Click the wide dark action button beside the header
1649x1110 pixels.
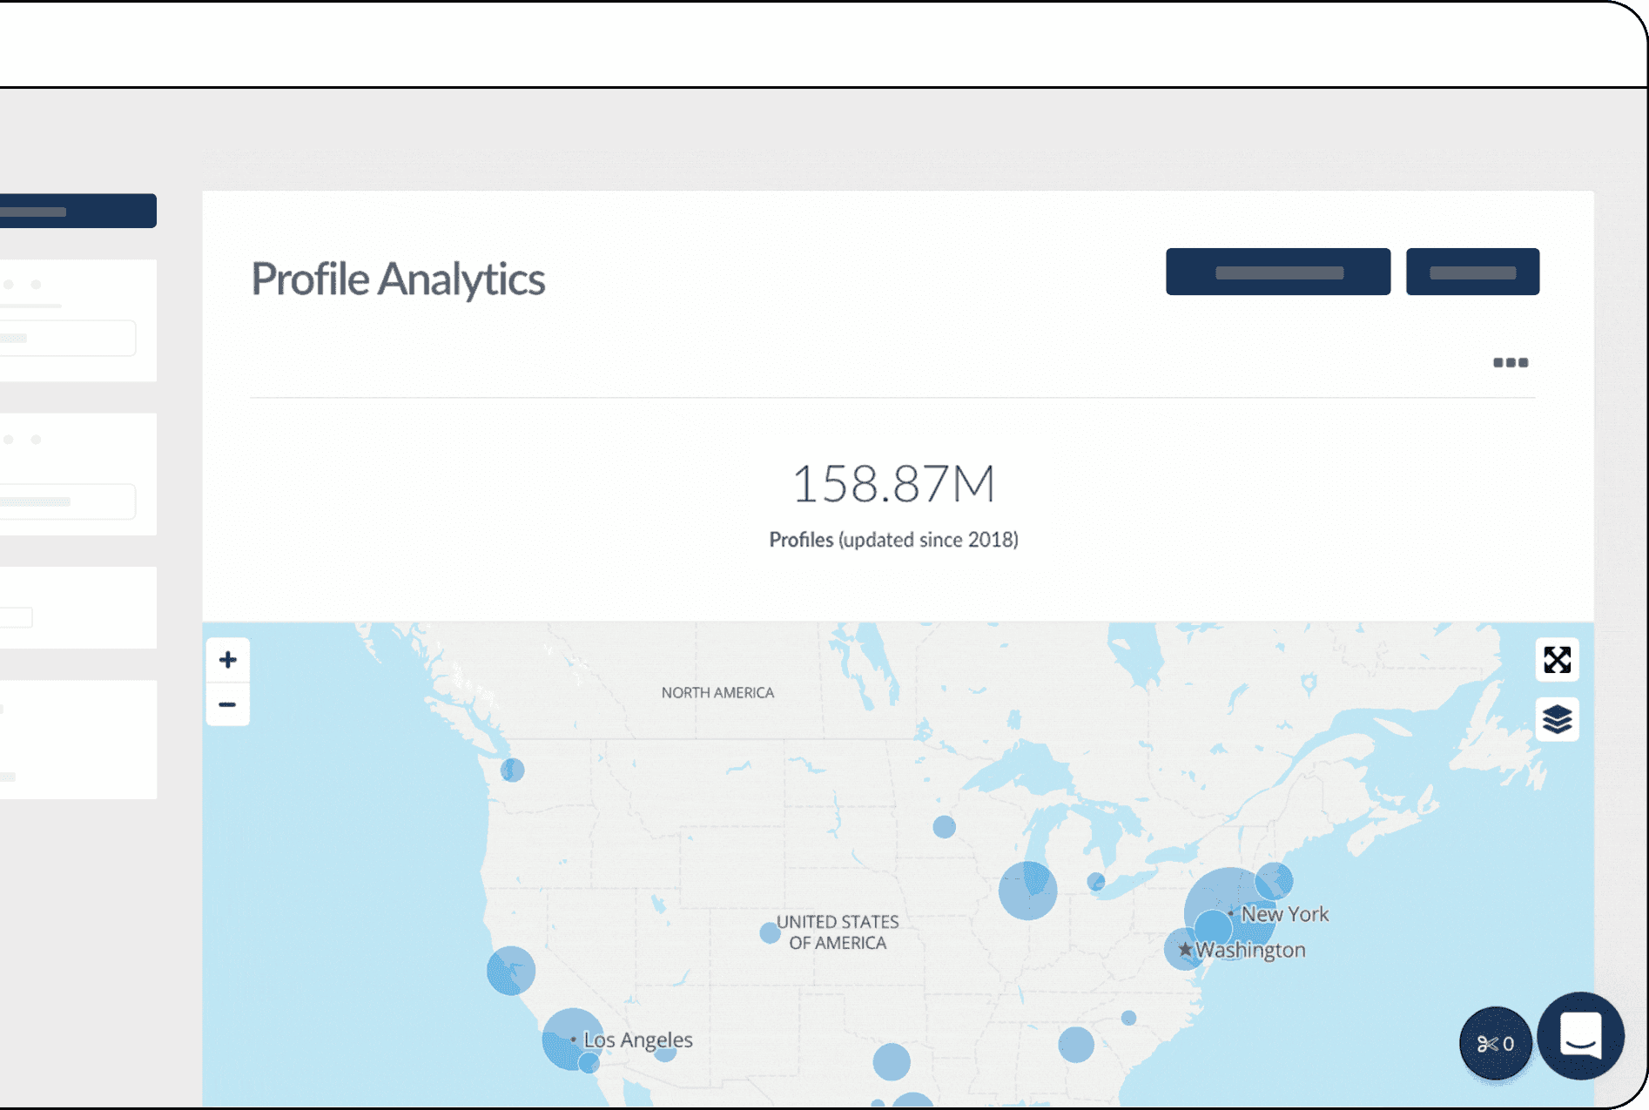(x=1277, y=271)
